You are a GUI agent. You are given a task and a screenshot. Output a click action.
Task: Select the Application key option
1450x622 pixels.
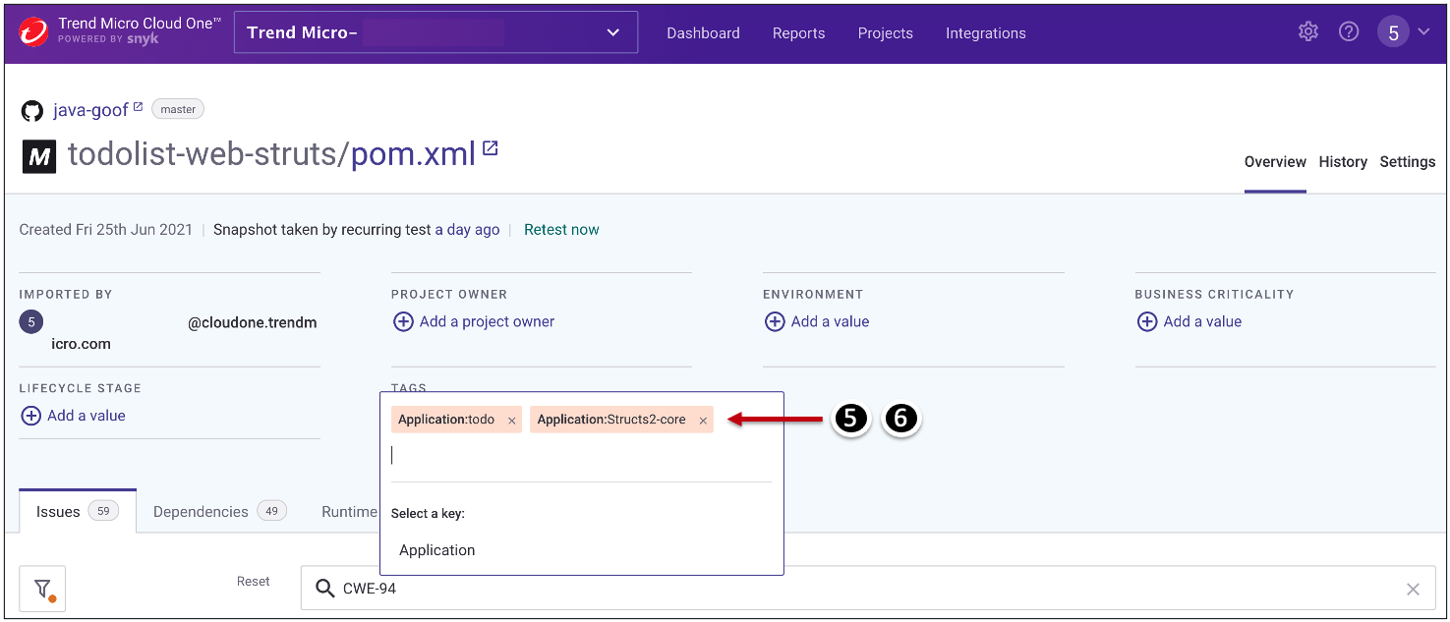tap(437, 550)
